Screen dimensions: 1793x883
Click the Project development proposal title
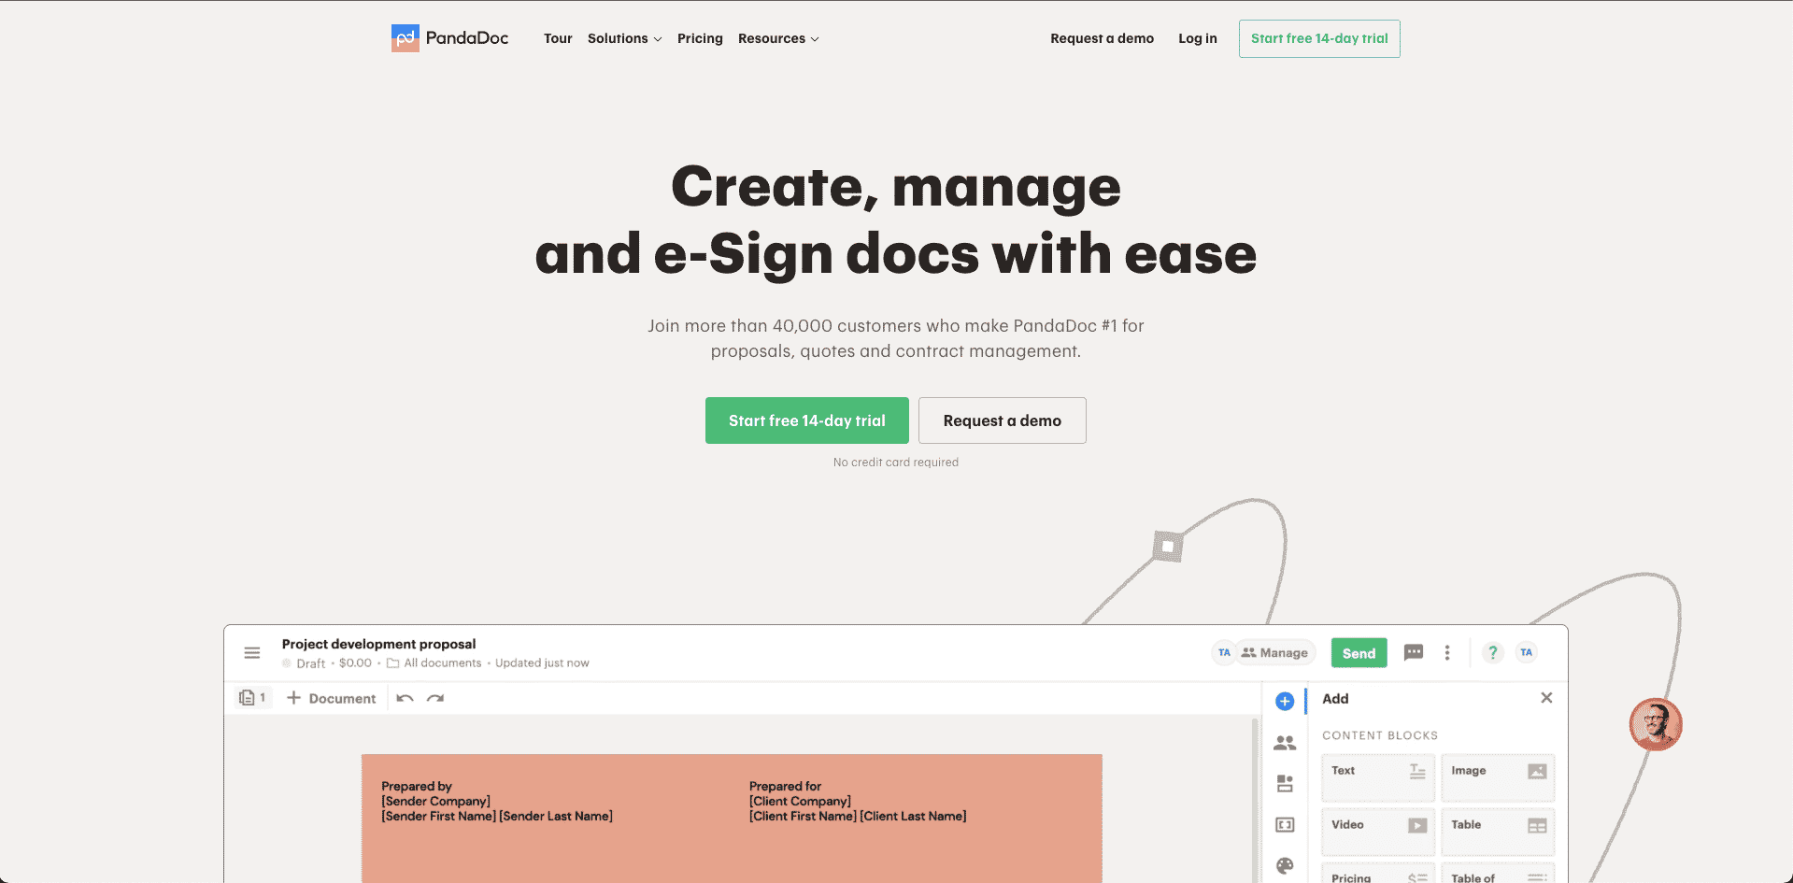pyautogui.click(x=378, y=644)
